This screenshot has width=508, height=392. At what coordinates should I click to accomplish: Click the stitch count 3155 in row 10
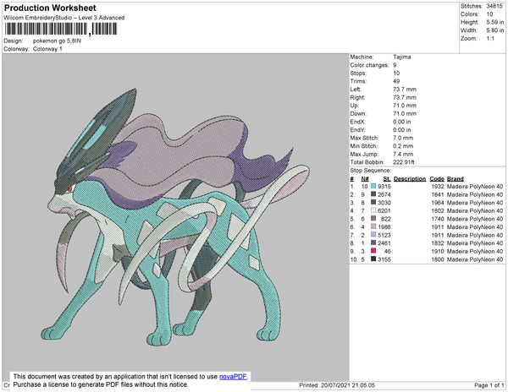384,259
